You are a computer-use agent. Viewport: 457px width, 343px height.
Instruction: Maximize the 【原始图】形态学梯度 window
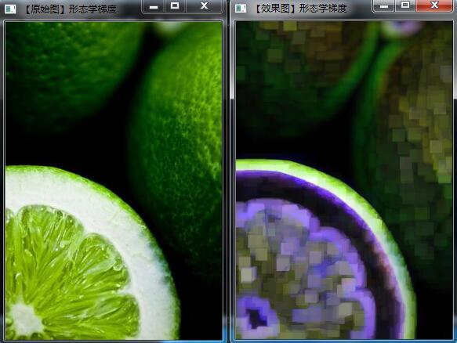tap(175, 6)
